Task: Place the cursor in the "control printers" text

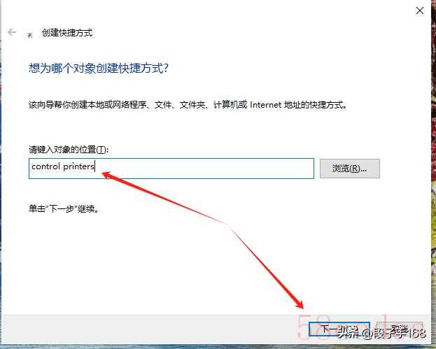Action: tap(63, 166)
